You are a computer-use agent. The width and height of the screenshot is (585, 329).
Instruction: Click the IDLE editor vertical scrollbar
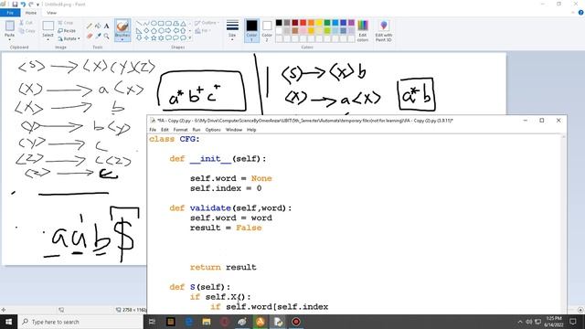click(x=563, y=224)
